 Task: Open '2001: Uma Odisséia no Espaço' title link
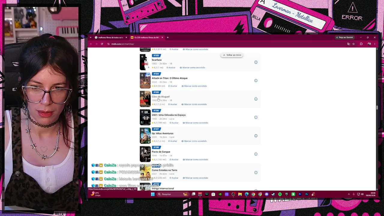click(169, 115)
